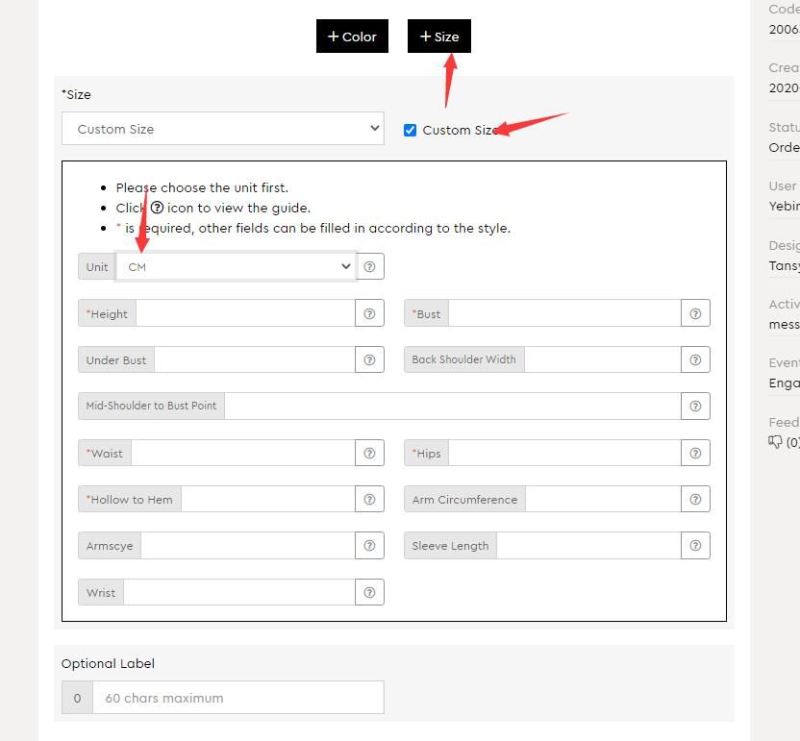
Task: Click the Hollow to Hem input field
Action: [268, 499]
